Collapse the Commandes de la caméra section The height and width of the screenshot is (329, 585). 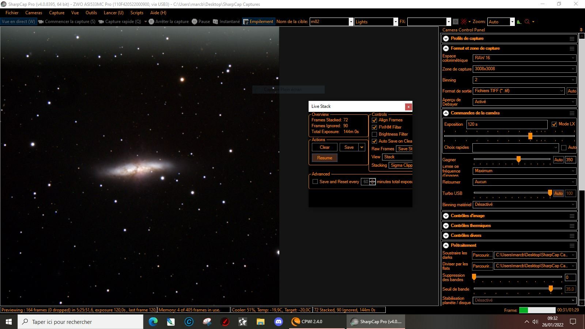pyautogui.click(x=446, y=113)
